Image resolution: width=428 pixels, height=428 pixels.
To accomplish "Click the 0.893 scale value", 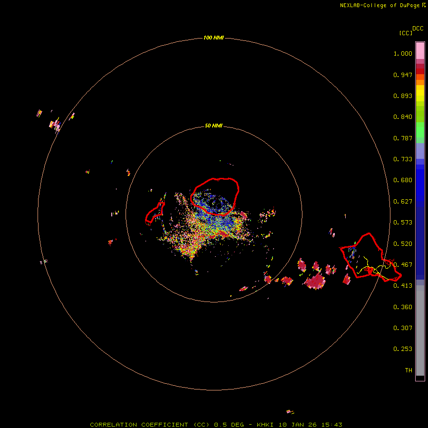I will click(403, 96).
